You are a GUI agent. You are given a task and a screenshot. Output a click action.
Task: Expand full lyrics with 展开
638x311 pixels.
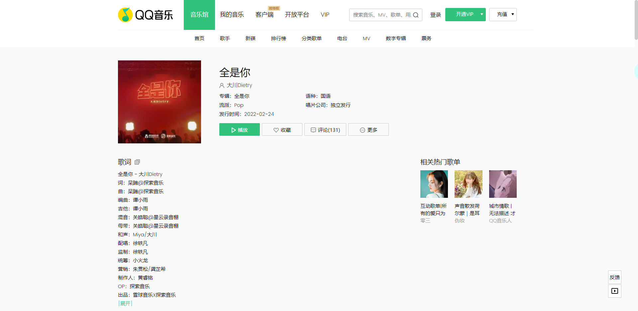pyautogui.click(x=125, y=303)
